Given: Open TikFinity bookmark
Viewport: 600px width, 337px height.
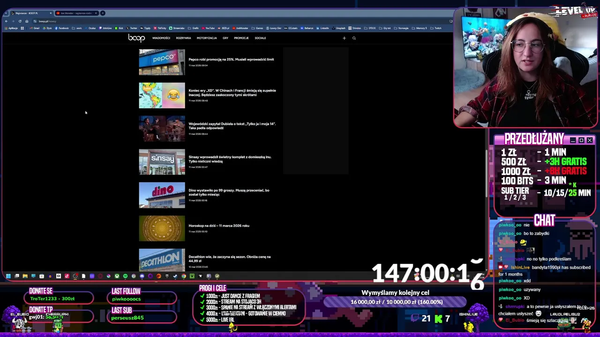Looking at the screenshot, I should [x=160, y=28].
